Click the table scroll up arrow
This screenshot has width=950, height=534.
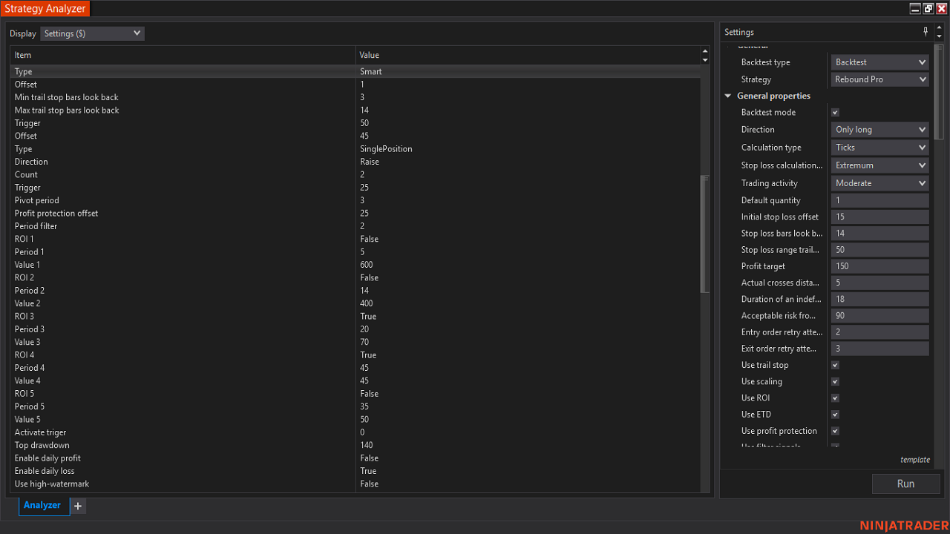[x=705, y=51]
